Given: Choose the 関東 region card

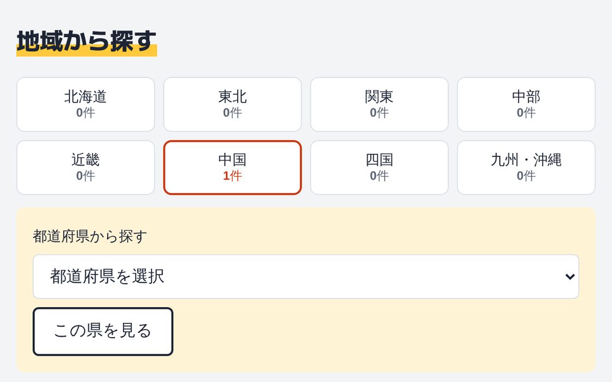Looking at the screenshot, I should coord(379,104).
